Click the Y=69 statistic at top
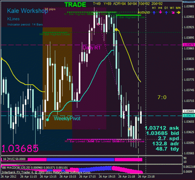 pos(108,4)
